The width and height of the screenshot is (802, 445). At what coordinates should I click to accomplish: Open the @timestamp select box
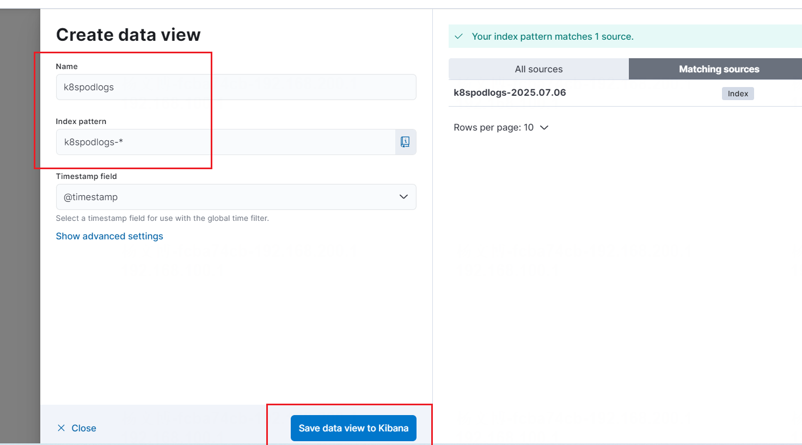[229, 197]
